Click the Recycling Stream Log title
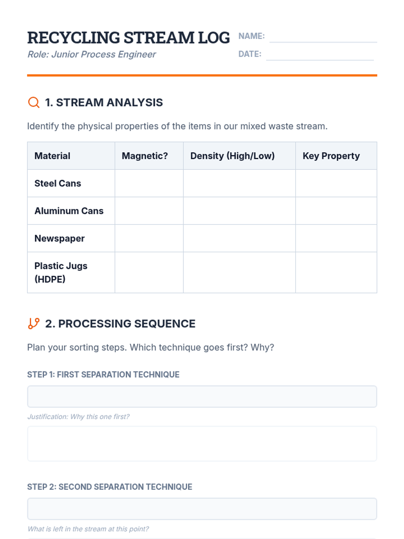404x539 pixels. [x=128, y=38]
